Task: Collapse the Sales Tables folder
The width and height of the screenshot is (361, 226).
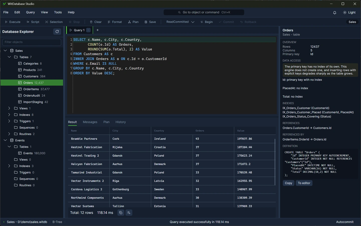Action: 9,57
